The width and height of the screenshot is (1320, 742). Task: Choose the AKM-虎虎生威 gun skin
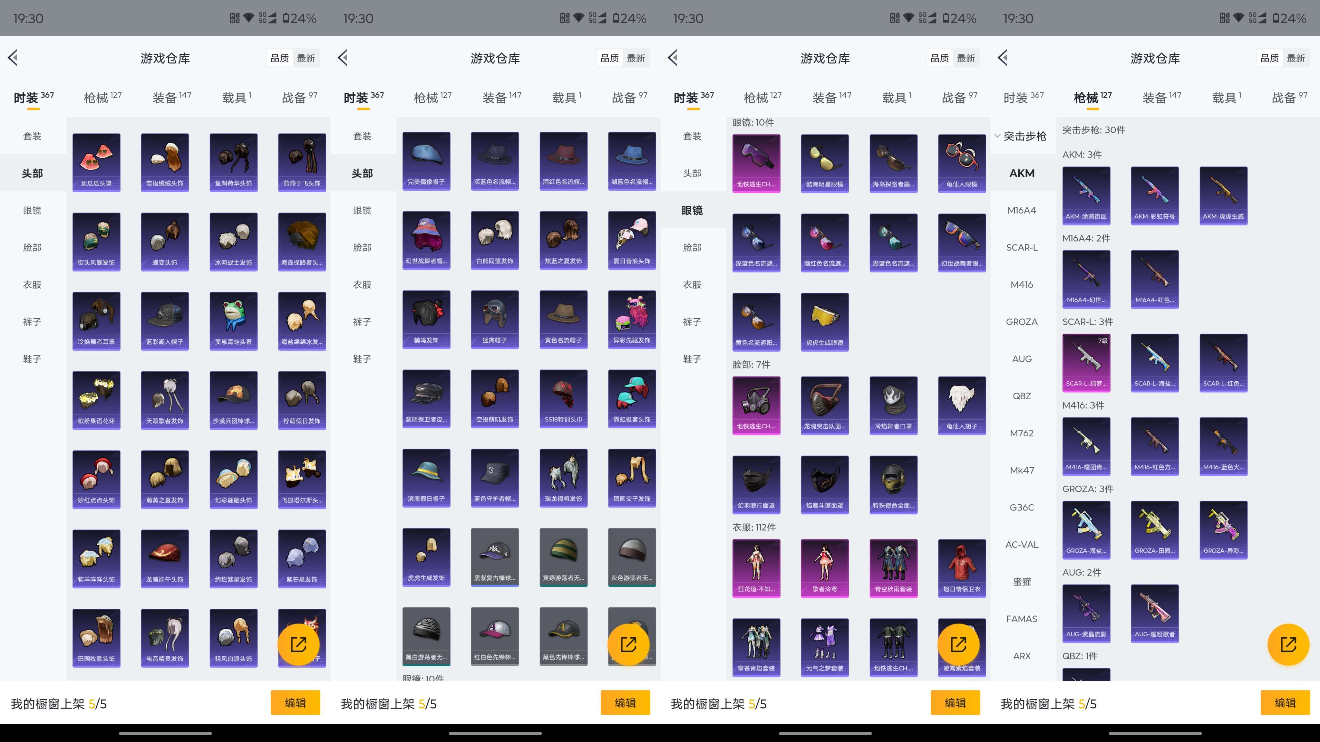coord(1223,195)
